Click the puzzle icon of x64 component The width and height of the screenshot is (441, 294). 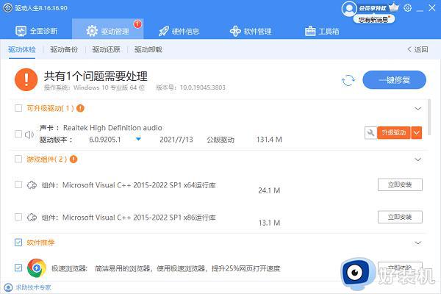point(32,185)
